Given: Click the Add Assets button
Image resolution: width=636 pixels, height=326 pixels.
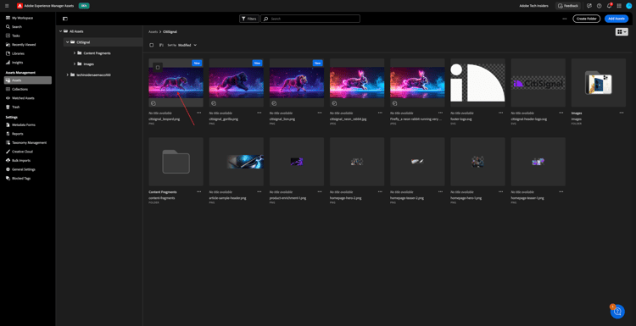Looking at the screenshot, I should click(616, 19).
